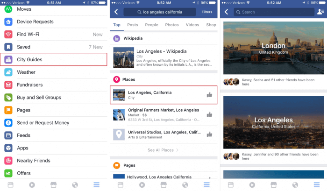The height and width of the screenshot is (191, 327).
Task: Switch to the People search tab
Action: pos(152,25)
